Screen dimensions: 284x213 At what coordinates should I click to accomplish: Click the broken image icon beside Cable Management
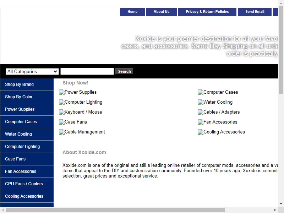(x=61, y=132)
